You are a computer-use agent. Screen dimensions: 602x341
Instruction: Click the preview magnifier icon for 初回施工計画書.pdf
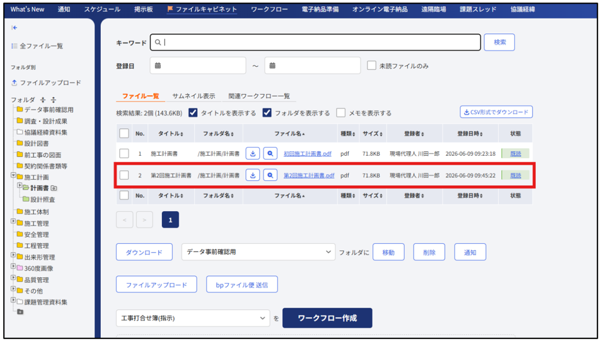[x=270, y=154]
